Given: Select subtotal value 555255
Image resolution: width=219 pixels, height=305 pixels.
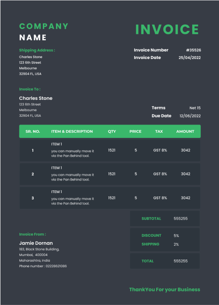Looking at the screenshot, I should click(180, 218).
